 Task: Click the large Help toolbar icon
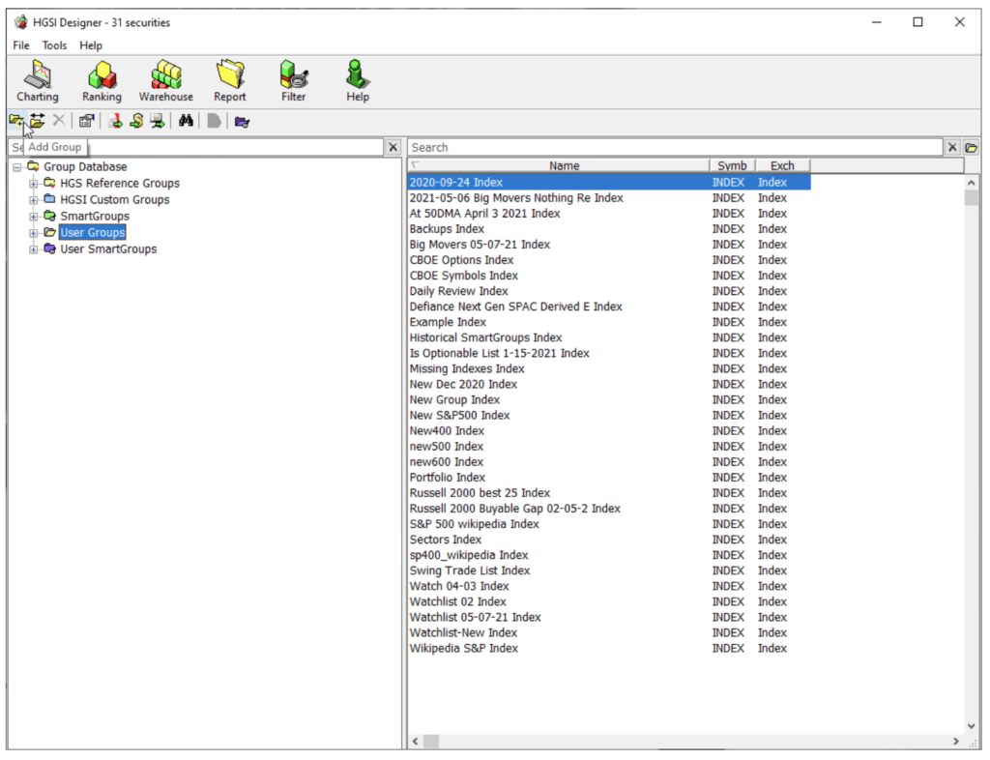[358, 80]
